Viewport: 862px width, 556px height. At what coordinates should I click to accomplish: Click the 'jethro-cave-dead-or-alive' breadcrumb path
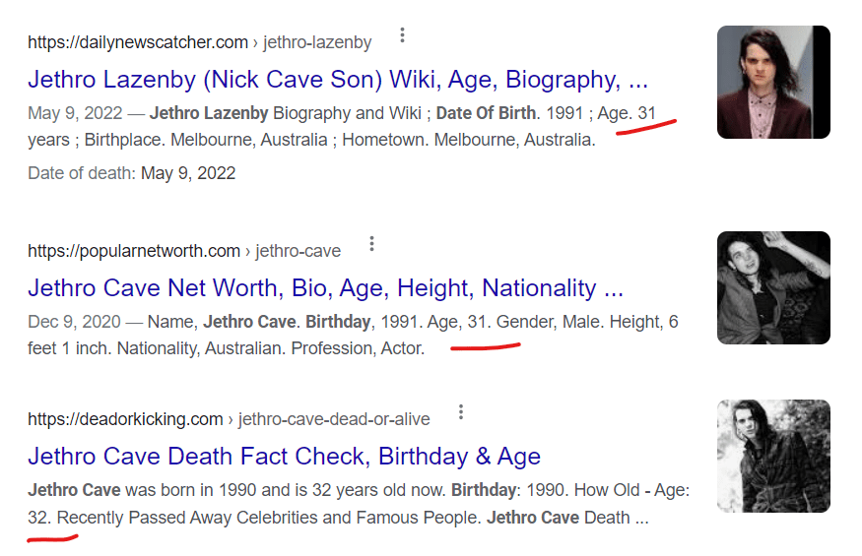[334, 419]
